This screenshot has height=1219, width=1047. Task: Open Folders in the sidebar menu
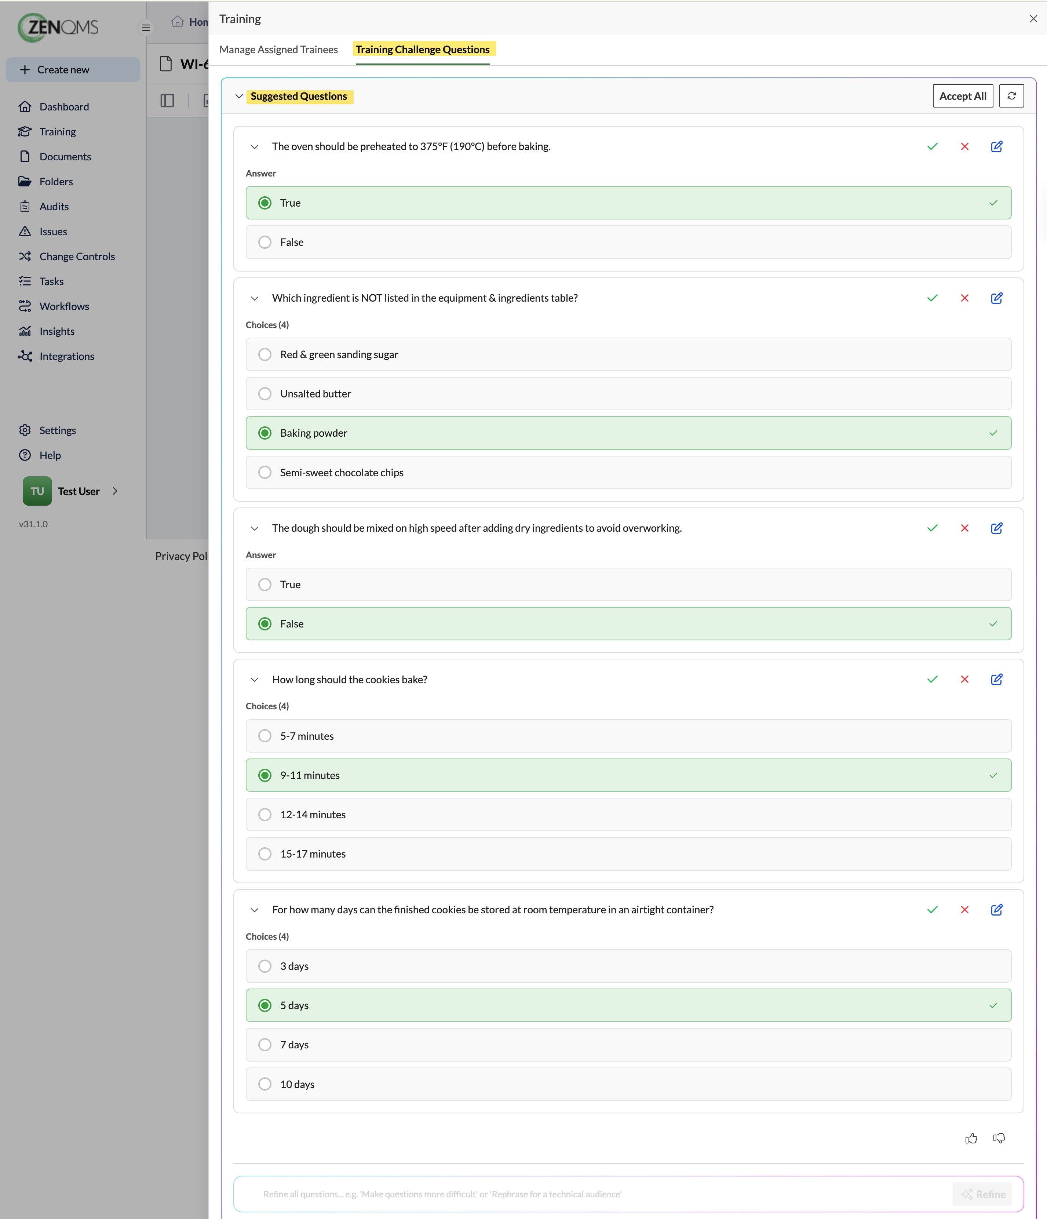pyautogui.click(x=56, y=182)
